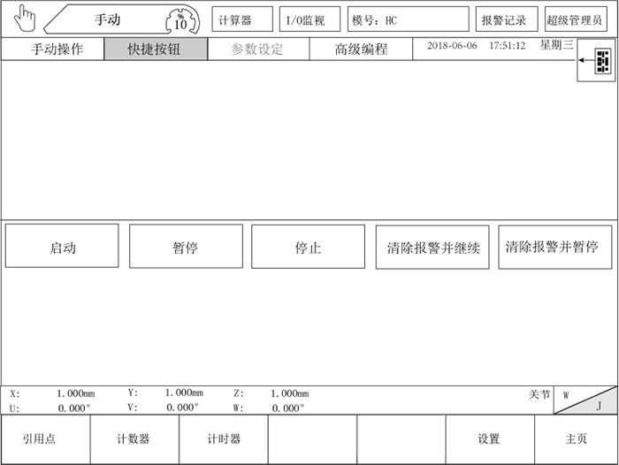619x465 pixels.
Task: Click the speed percentage gauge showing 10
Action: pos(180,20)
